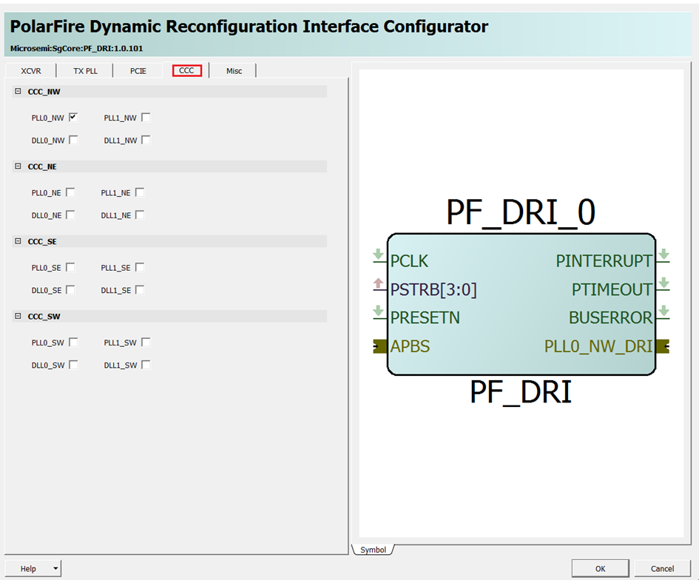Enable the PLL1_NE checkbox
This screenshot has width=699, height=580.
(140, 192)
